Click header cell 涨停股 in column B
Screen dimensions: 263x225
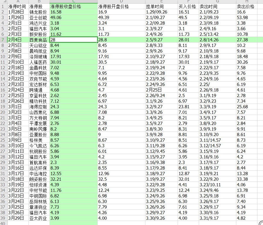click(39, 6)
